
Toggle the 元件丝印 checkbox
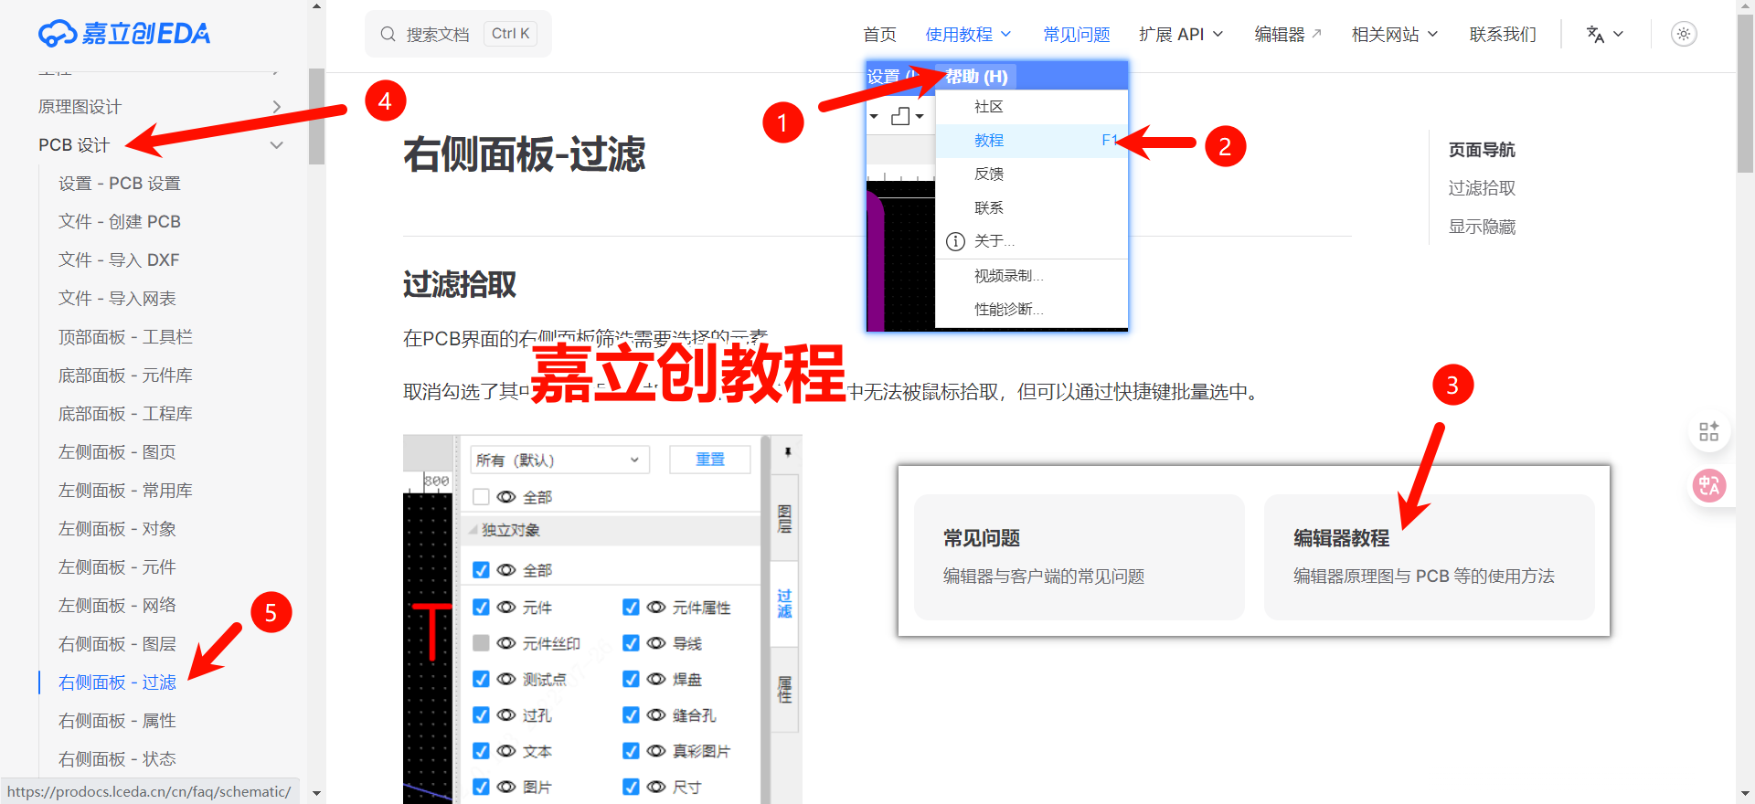(481, 643)
